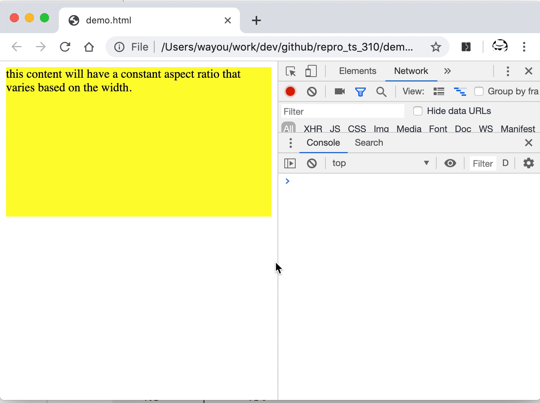Enable the Group by frame checkbox
The width and height of the screenshot is (540, 403).
[x=479, y=91]
